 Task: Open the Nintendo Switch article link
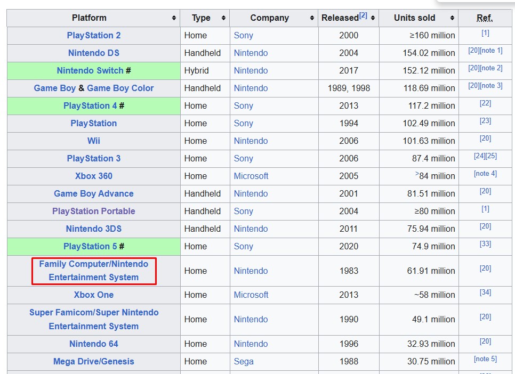coord(90,71)
